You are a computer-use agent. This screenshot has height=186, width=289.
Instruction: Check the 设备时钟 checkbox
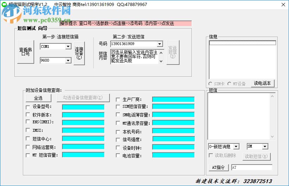[x=118, y=148]
